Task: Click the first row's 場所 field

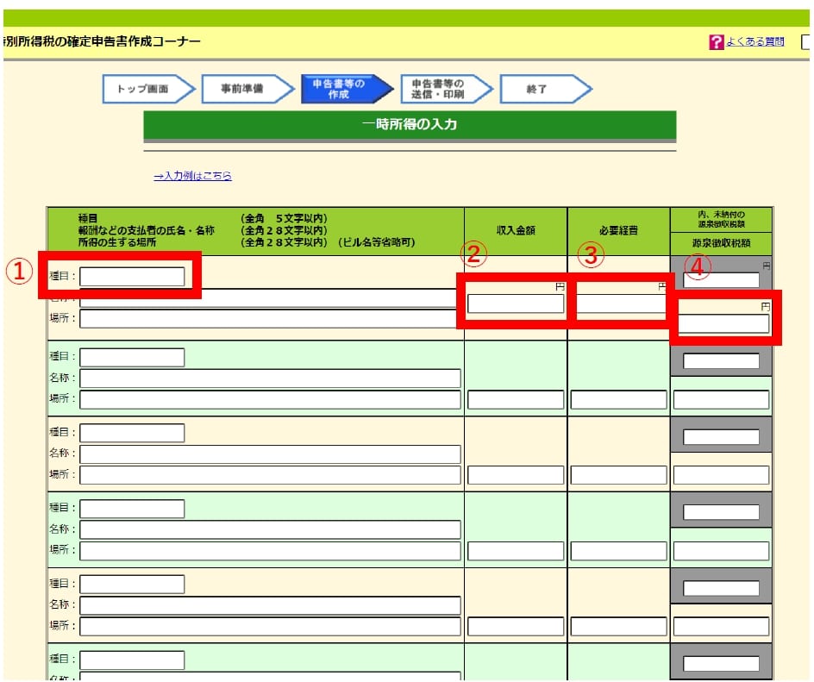Action: coord(268,319)
